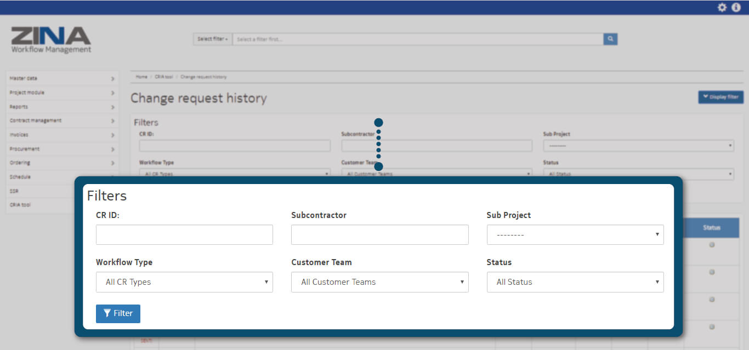Open the All Status dropdown
The width and height of the screenshot is (749, 350).
click(x=575, y=282)
